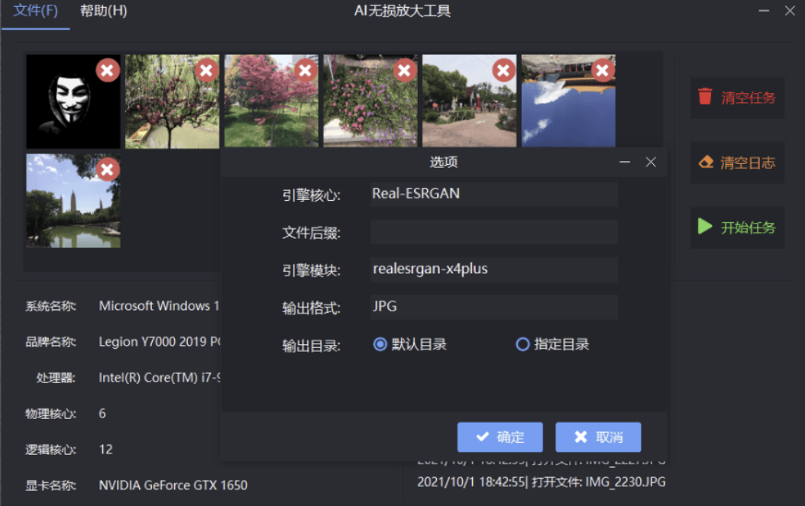Delete the sky photo using its red X icon
Viewport: 805px width, 506px height.
click(x=603, y=69)
